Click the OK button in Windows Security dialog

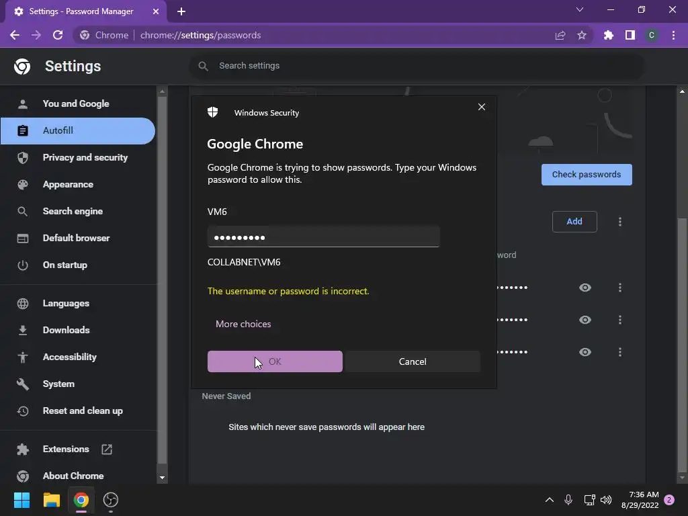(x=275, y=361)
